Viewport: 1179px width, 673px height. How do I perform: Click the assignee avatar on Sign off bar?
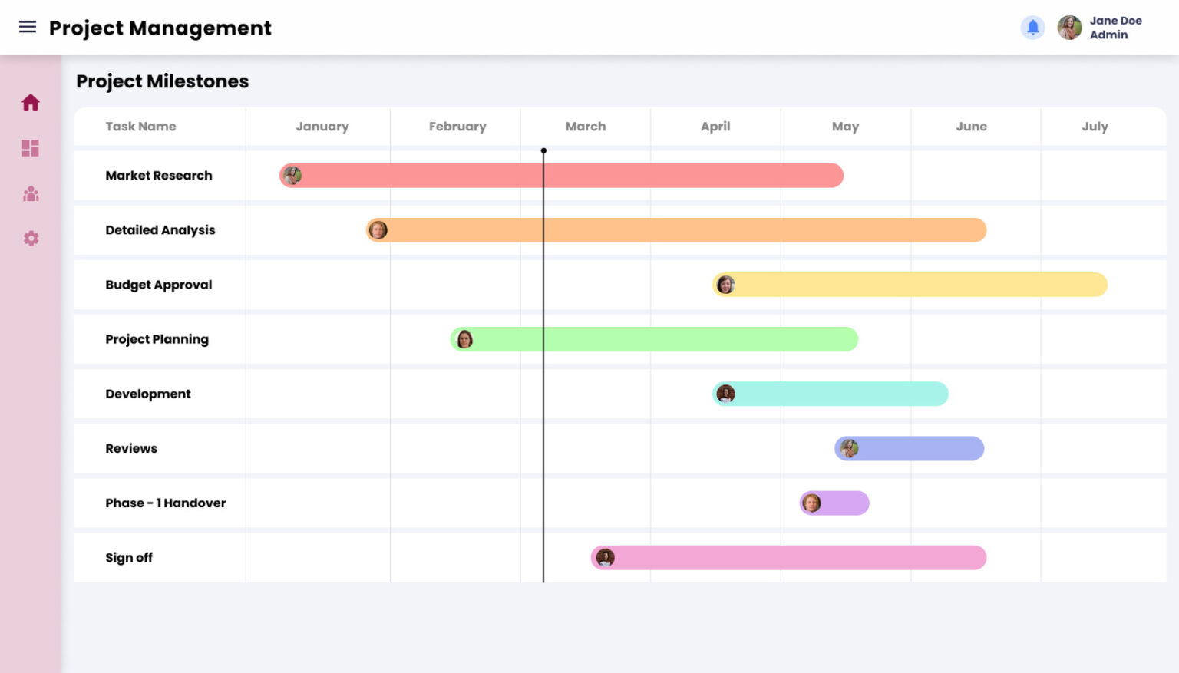pos(605,558)
